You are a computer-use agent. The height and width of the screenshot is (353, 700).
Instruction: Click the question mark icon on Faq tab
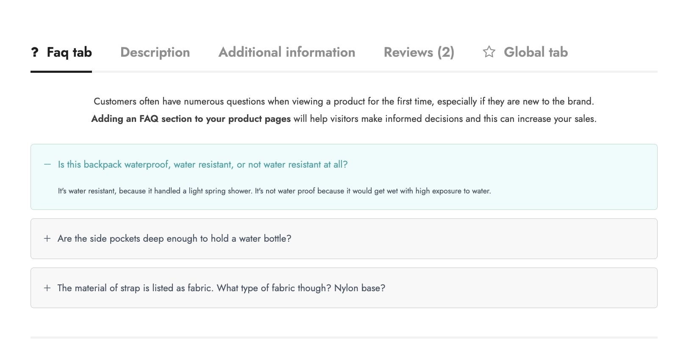35,52
